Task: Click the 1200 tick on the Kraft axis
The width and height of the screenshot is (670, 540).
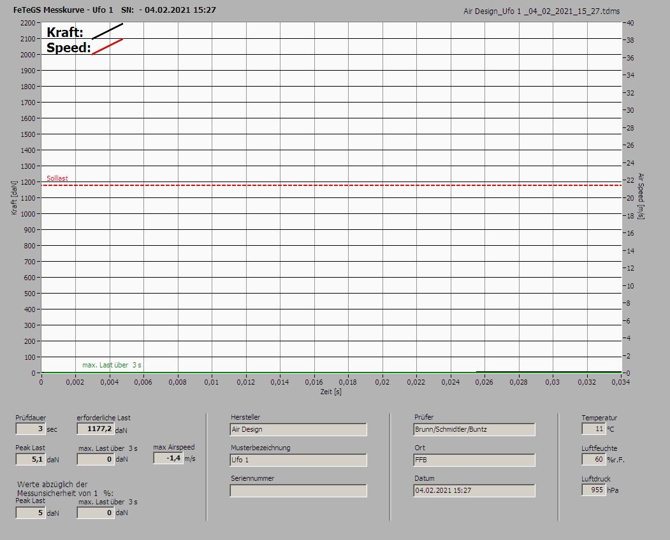Action: coord(28,182)
